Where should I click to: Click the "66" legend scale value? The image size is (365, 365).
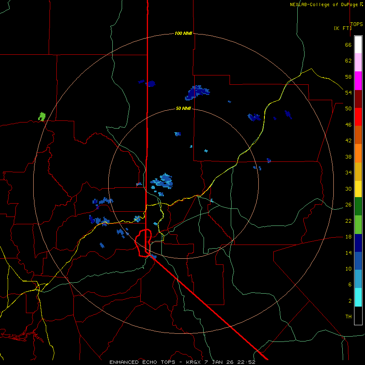pos(348,45)
